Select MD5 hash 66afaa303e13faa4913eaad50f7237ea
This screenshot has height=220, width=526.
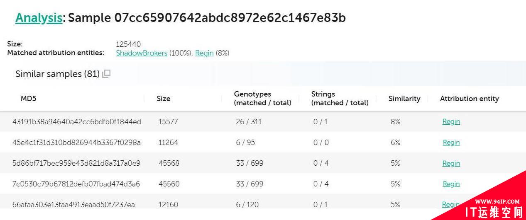[x=73, y=205]
